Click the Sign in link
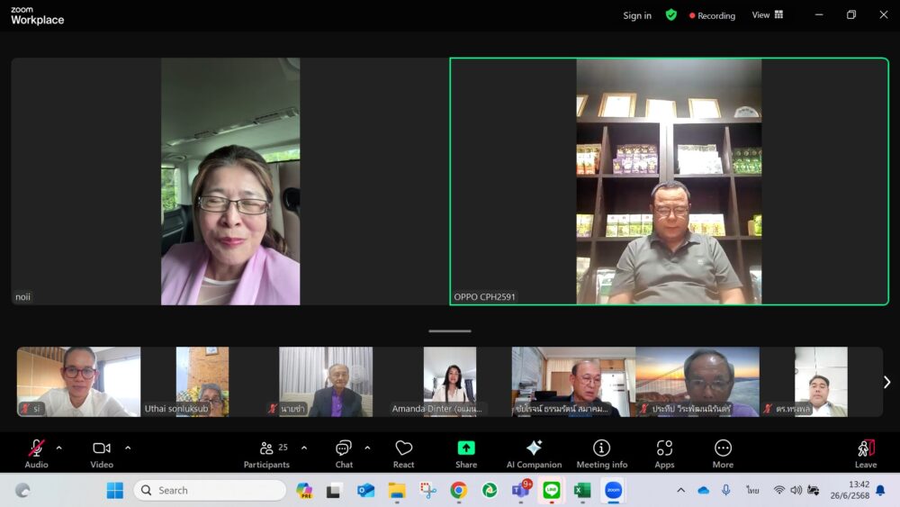This screenshot has height=507, width=900. tap(637, 15)
